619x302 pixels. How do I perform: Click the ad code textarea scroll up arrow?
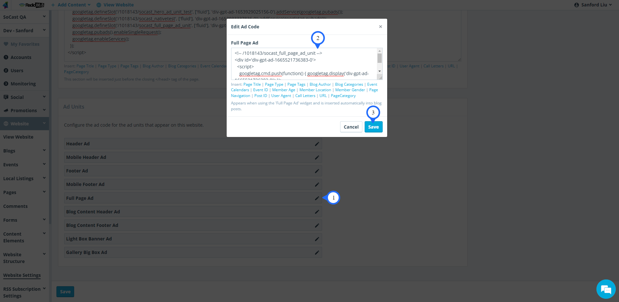tap(380, 51)
